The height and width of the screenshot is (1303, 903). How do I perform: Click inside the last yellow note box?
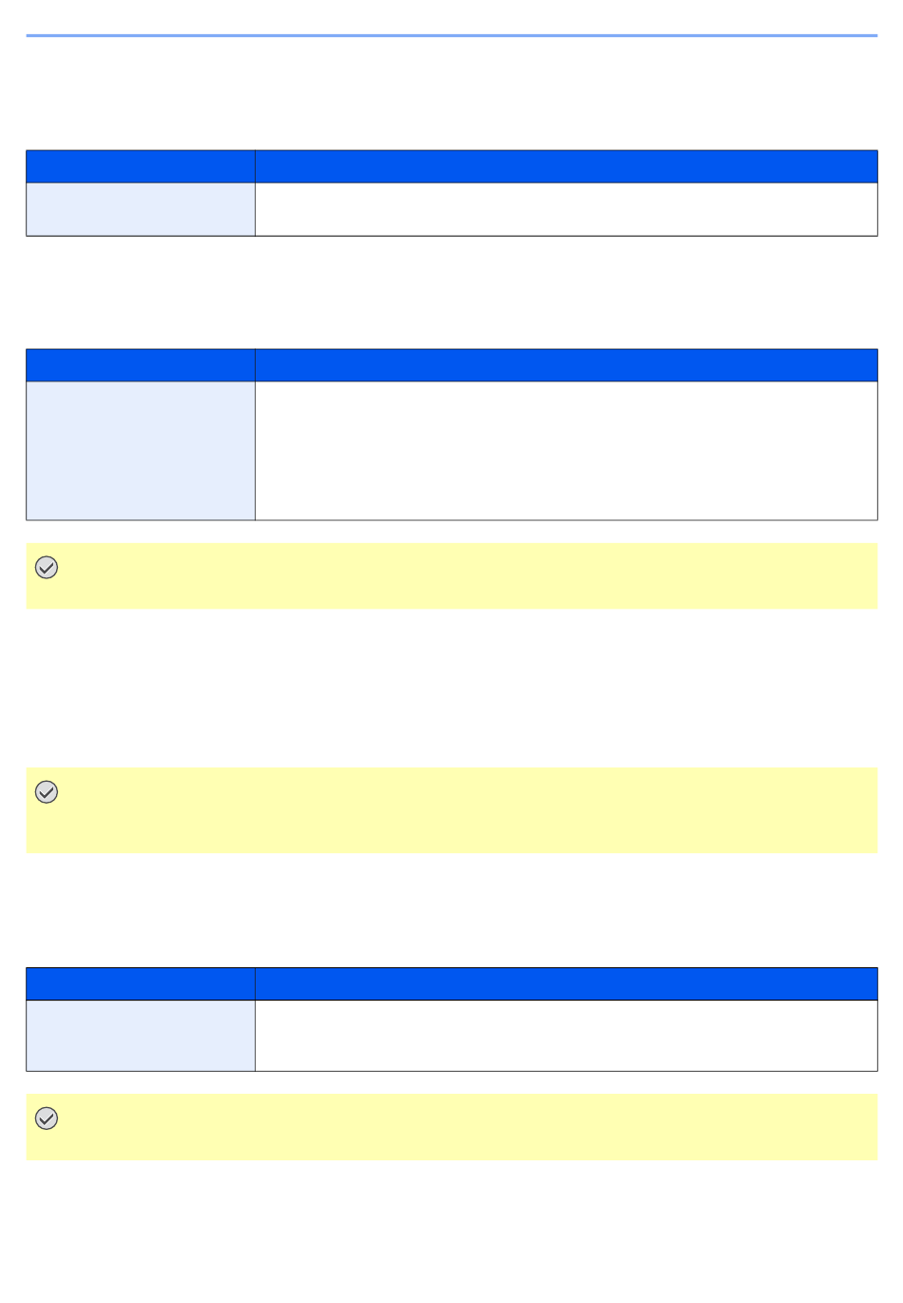[x=451, y=1127]
